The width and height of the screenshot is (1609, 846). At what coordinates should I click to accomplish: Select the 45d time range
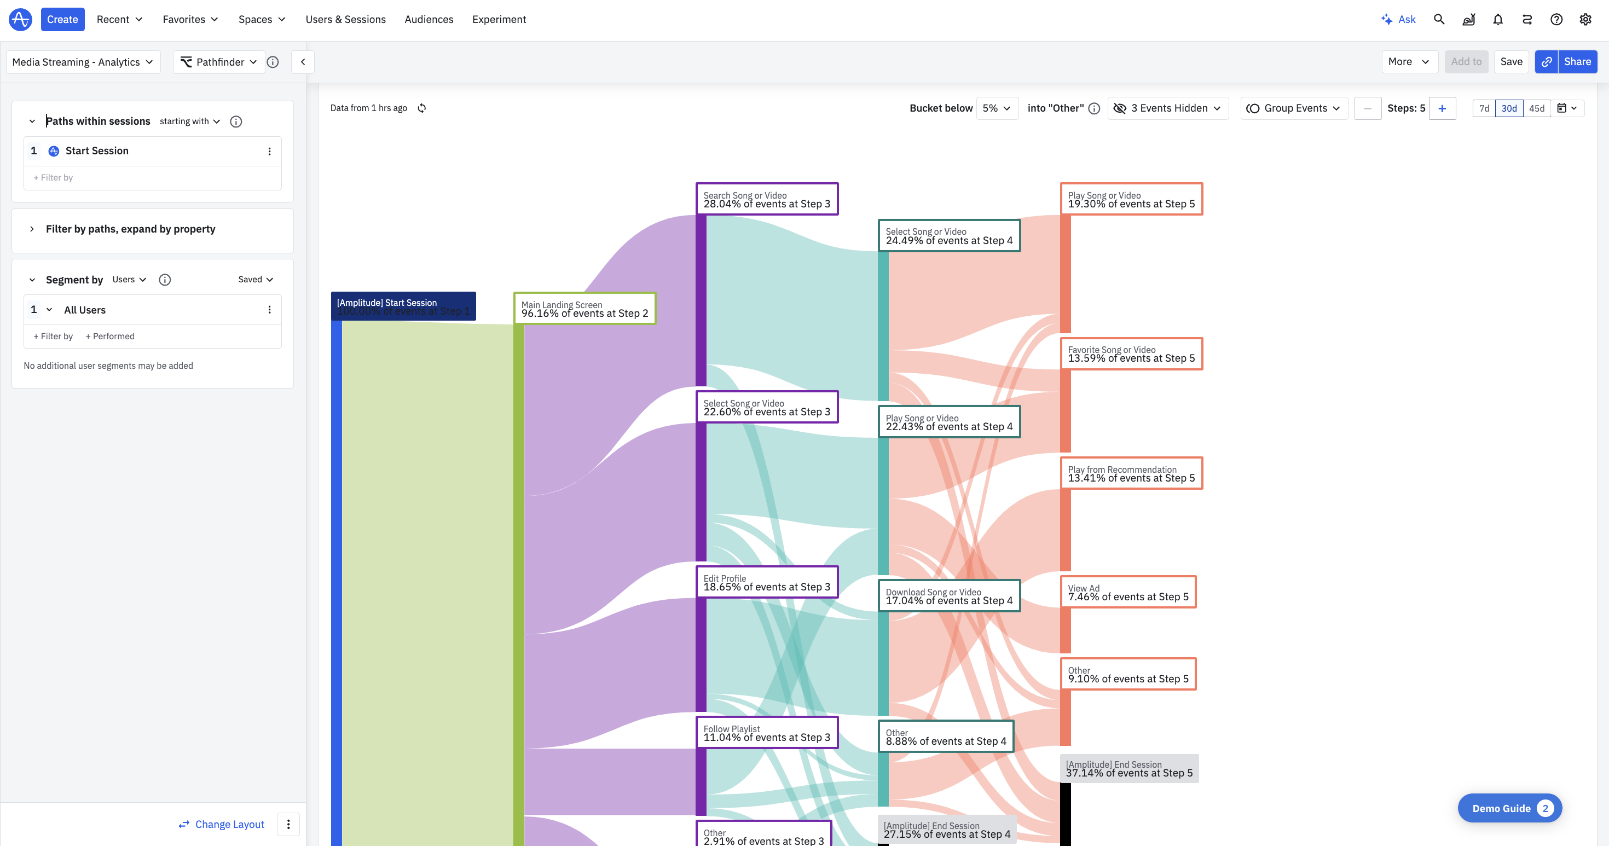pyautogui.click(x=1537, y=108)
